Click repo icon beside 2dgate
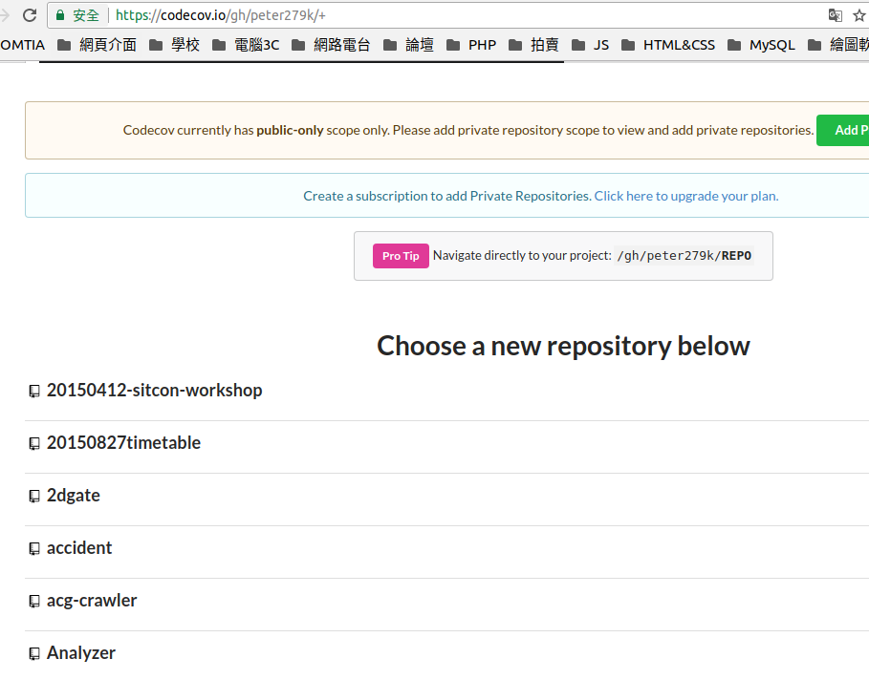The image size is (869, 680). [34, 497]
